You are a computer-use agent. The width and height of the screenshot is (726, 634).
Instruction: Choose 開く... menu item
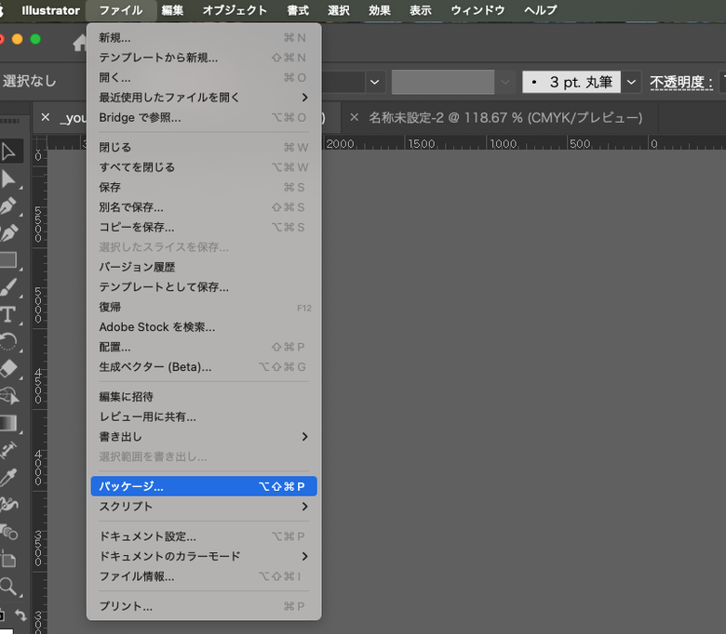[204, 78]
